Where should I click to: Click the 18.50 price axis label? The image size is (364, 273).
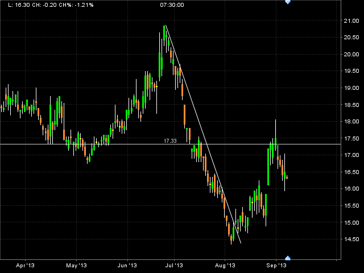[x=351, y=105]
